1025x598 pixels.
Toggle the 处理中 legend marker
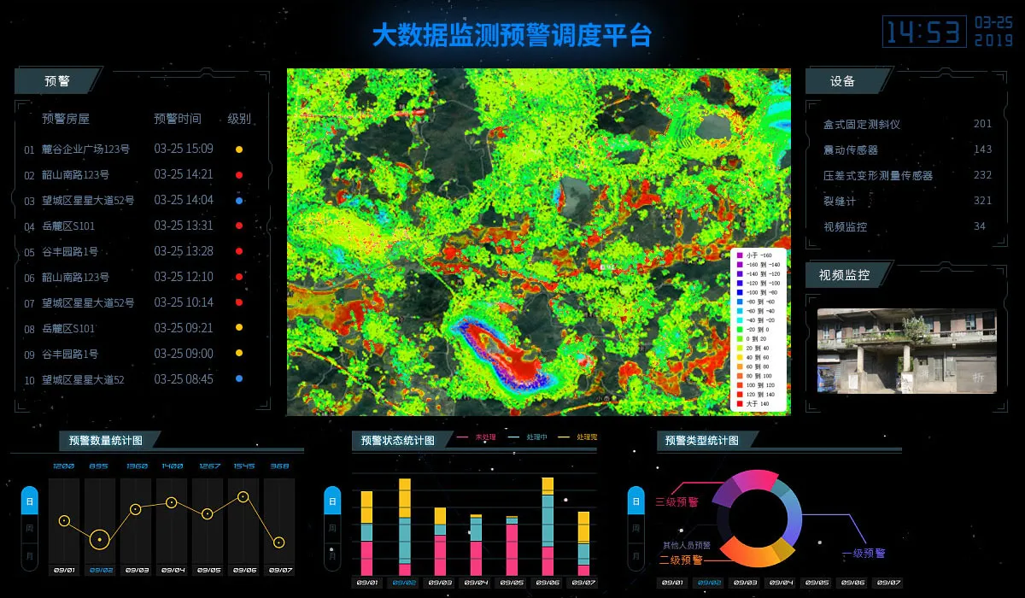(x=513, y=437)
